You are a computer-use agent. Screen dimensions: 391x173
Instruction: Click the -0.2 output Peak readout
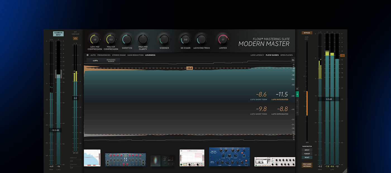(320, 166)
